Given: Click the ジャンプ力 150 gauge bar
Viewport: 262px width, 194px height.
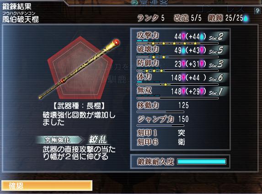Looking at the screenshot, I should (x=160, y=125).
